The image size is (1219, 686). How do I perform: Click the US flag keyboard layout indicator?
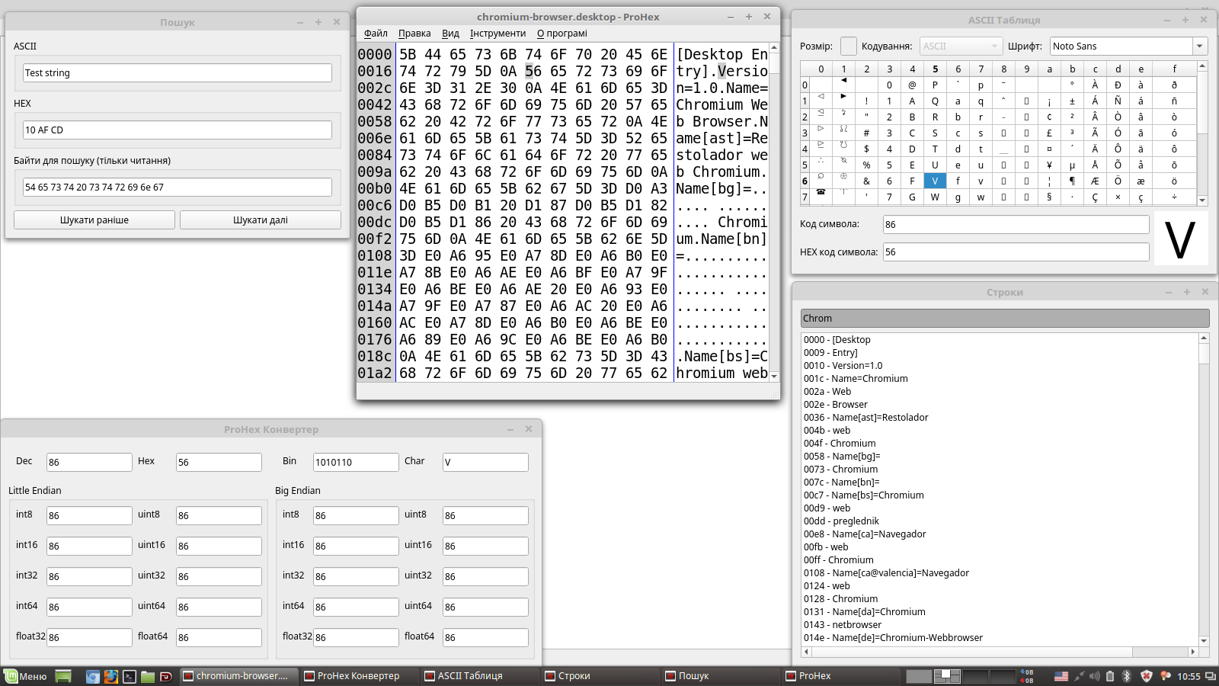(1061, 676)
